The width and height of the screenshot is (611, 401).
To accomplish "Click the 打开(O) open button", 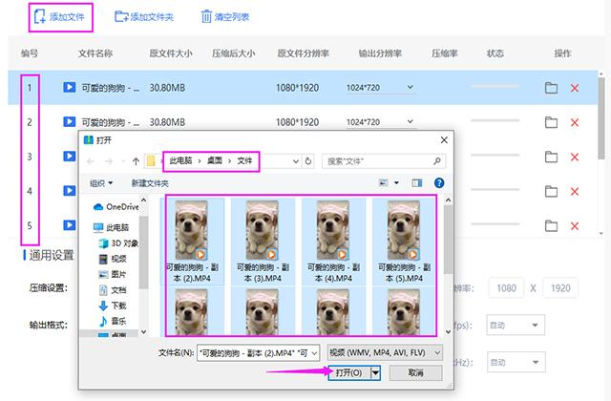I will click(349, 373).
